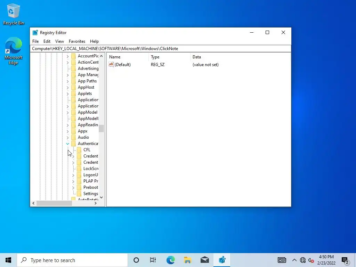The width and height of the screenshot is (356, 267).
Task: Click the (value not set) data cell
Action: tap(205, 65)
